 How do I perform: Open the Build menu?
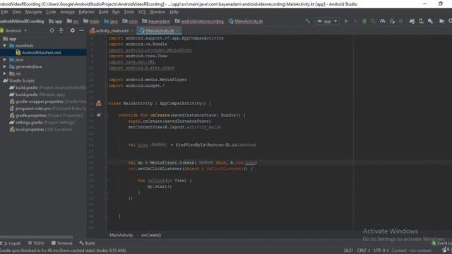pyautogui.click(x=103, y=12)
